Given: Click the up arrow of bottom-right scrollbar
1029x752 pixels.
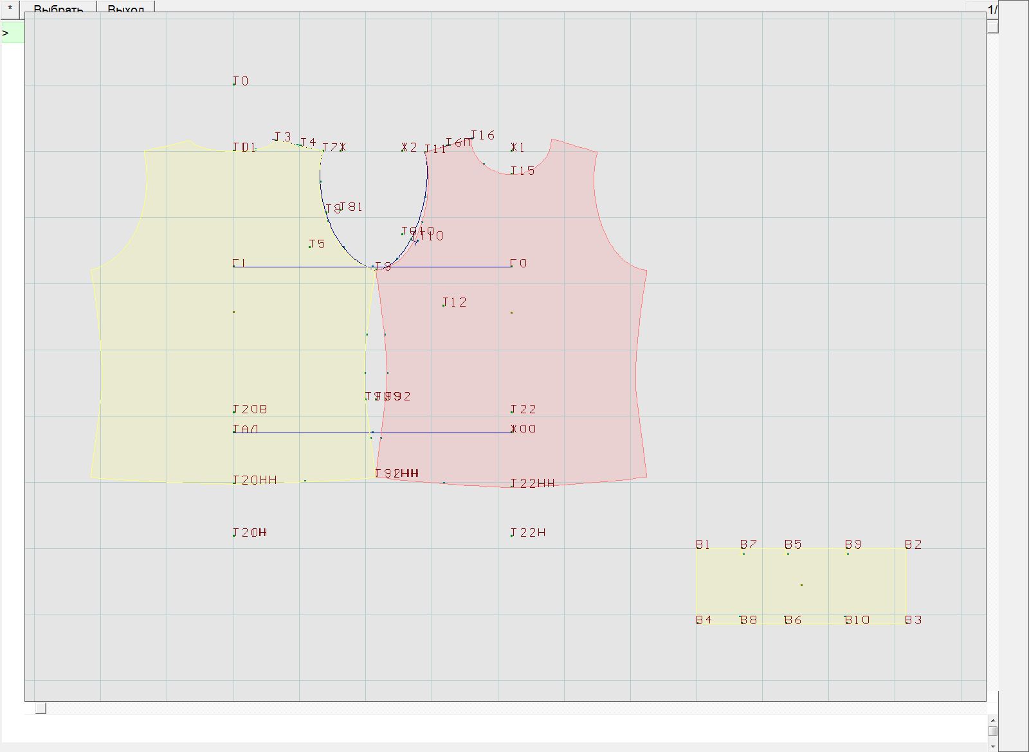Looking at the screenshot, I should (x=993, y=721).
